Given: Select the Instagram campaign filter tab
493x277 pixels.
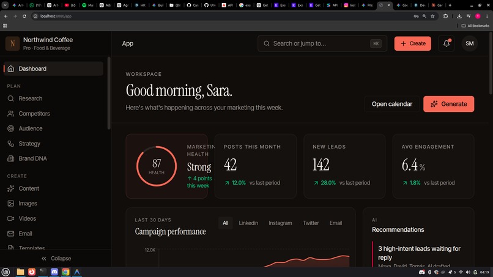Looking at the screenshot, I should [x=280, y=223].
